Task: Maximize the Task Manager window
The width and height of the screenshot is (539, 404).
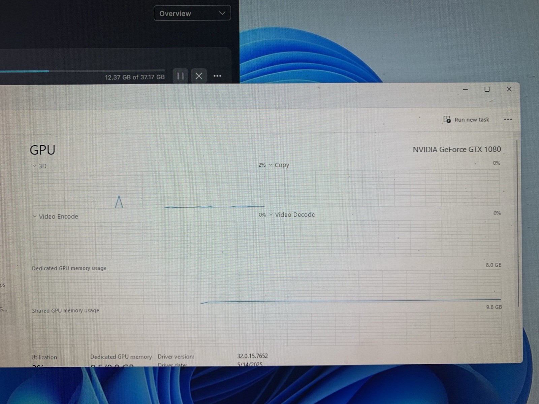Action: pyautogui.click(x=487, y=89)
